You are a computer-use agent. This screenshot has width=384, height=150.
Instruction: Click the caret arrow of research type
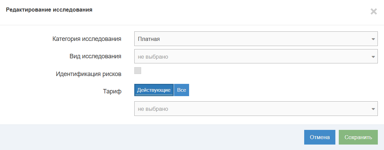373,57
